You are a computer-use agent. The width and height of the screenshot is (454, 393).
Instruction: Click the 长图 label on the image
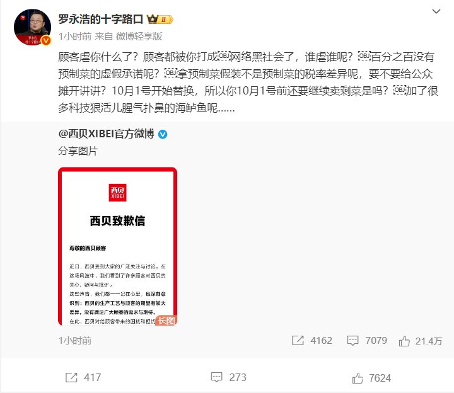tap(166, 321)
